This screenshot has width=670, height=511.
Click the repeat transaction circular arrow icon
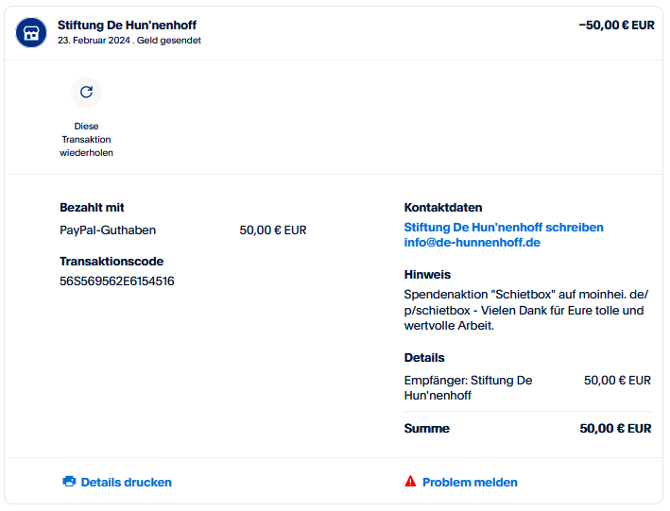pos(86,93)
